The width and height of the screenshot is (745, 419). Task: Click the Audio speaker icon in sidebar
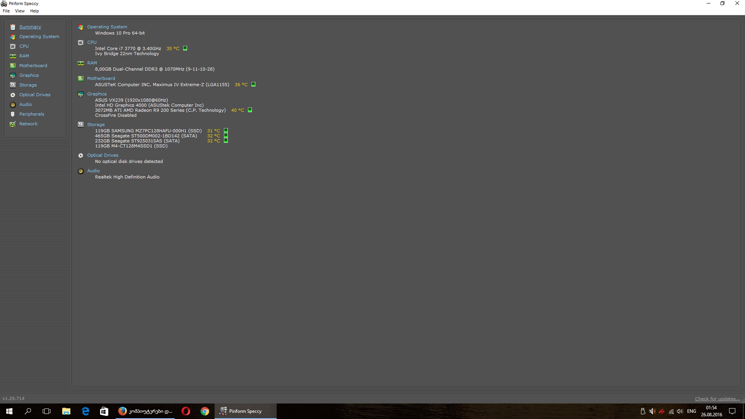pos(13,104)
